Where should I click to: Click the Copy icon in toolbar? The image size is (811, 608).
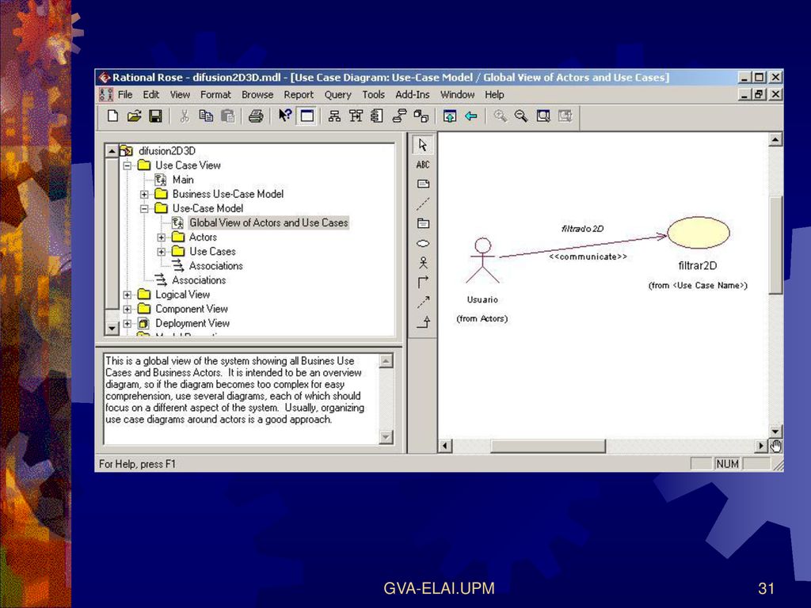pyautogui.click(x=206, y=116)
